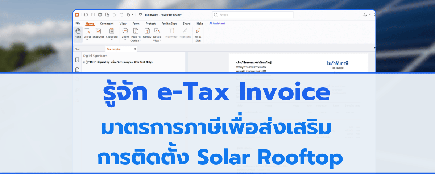The width and height of the screenshot is (435, 174).
Task: Expand the Zoom dropdown arrow
Action: [125, 40]
